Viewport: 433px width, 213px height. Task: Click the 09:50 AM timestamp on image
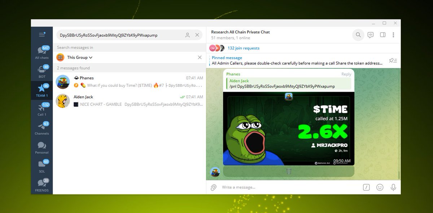pyautogui.click(x=342, y=161)
